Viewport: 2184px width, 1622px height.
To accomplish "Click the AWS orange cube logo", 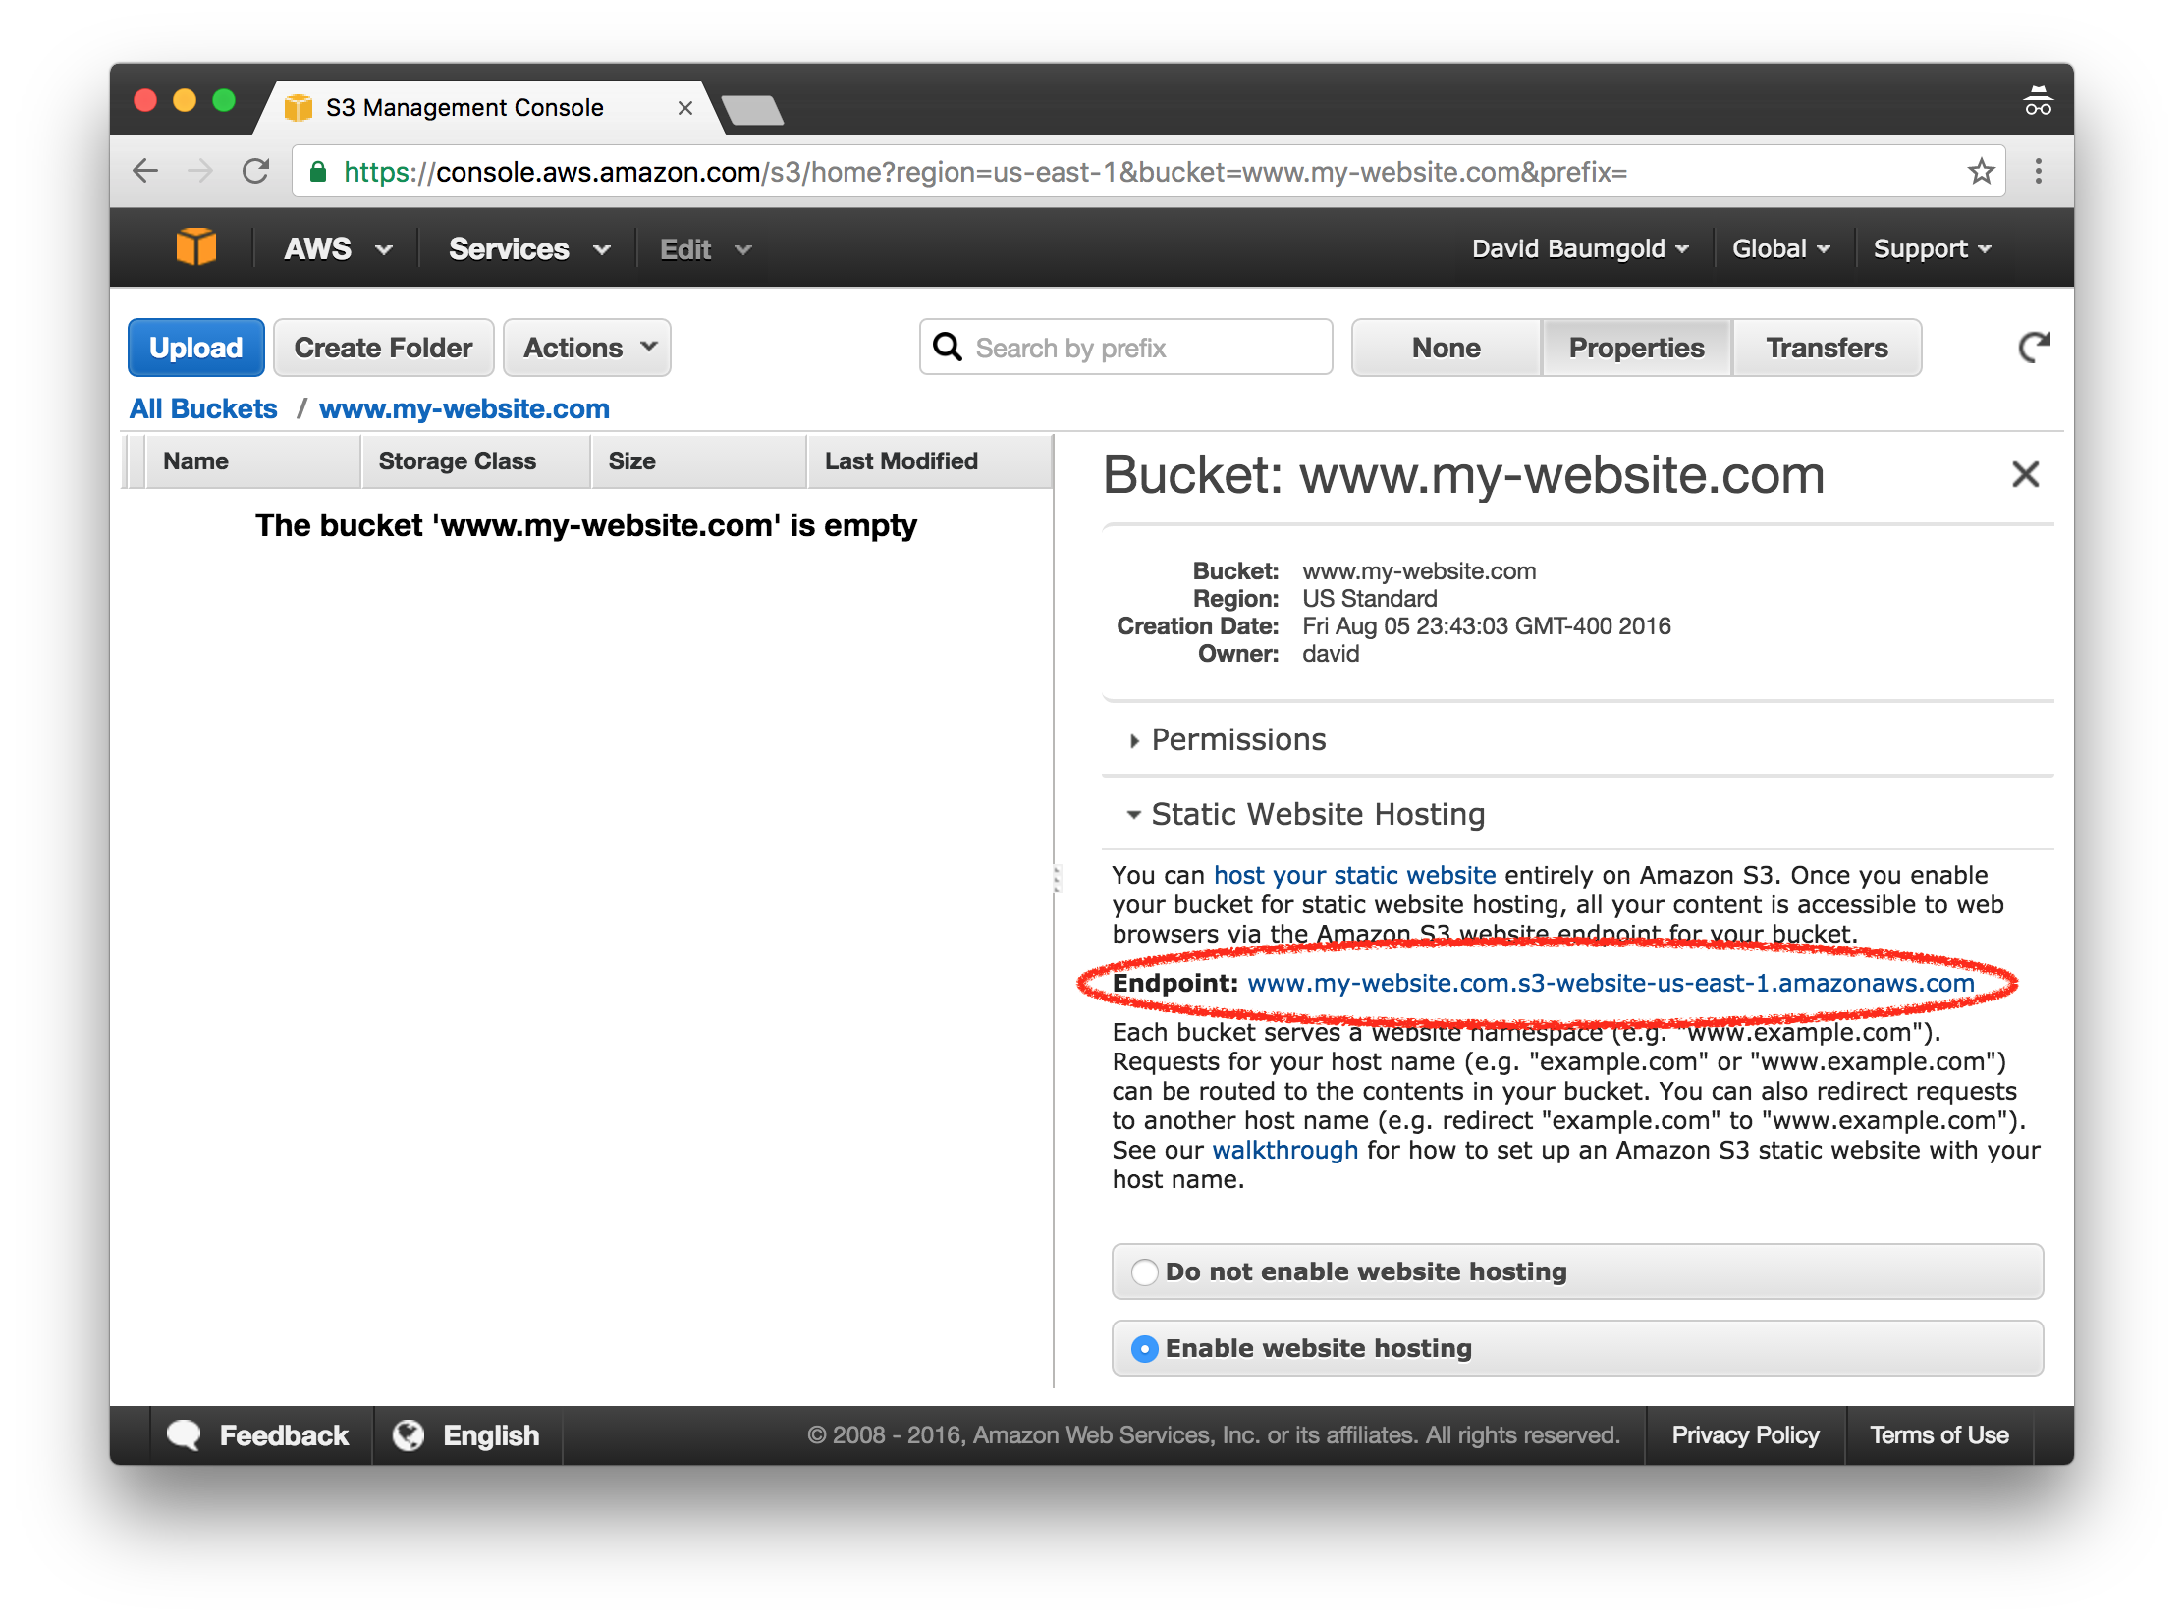I will 196,247.
